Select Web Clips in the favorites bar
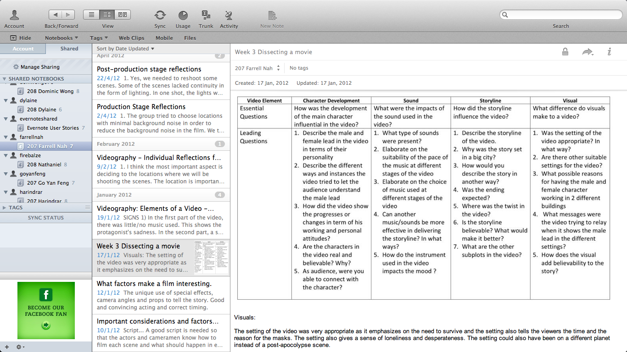Image resolution: width=627 pixels, height=352 pixels. 131,38
